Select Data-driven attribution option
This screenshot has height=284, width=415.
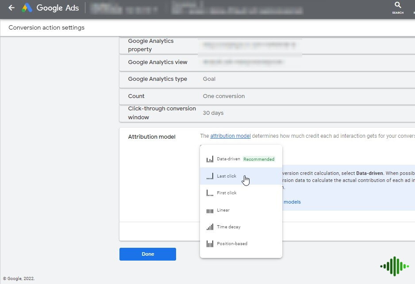241,159
